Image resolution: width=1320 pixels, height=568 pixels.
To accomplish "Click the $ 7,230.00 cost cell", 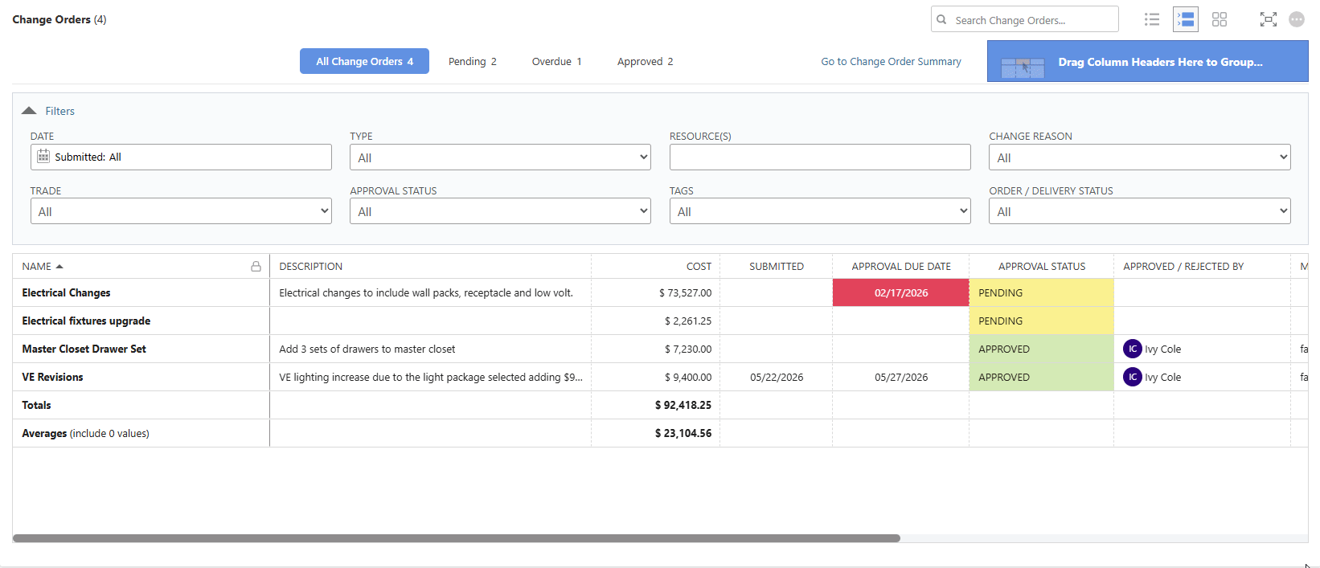I will (688, 349).
